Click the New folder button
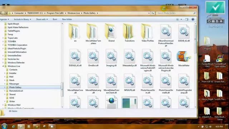229x129 pixels. 67,19
